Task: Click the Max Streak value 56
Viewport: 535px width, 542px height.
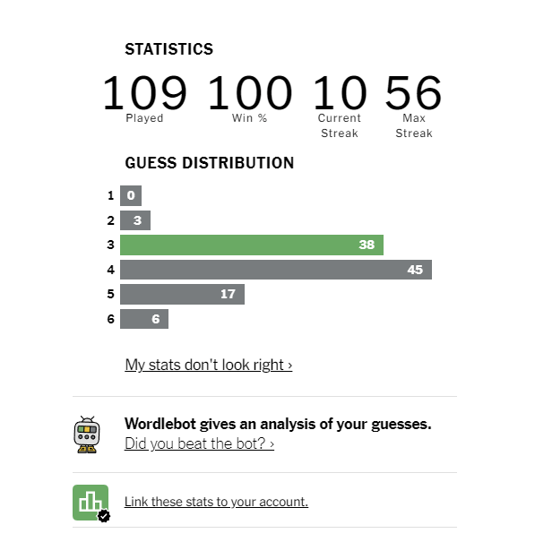Action: coord(414,92)
